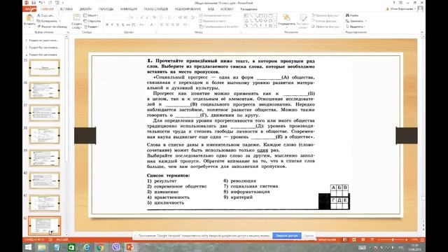The width and height of the screenshot is (448, 252).
Task: Click the right dark navigation block on slide
Action: click(407, 135)
